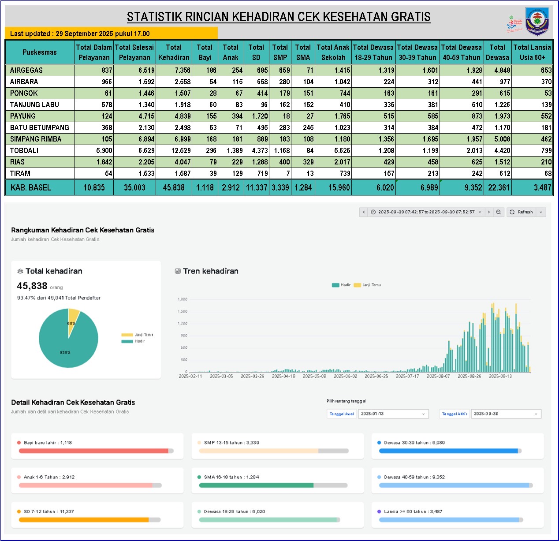Click the Total Kehadiran column header

(x=174, y=52)
